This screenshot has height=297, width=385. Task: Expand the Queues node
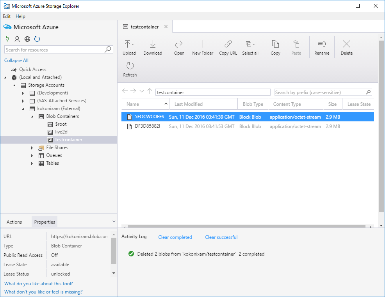(32, 156)
